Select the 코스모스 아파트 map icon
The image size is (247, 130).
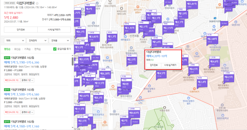(143, 36)
